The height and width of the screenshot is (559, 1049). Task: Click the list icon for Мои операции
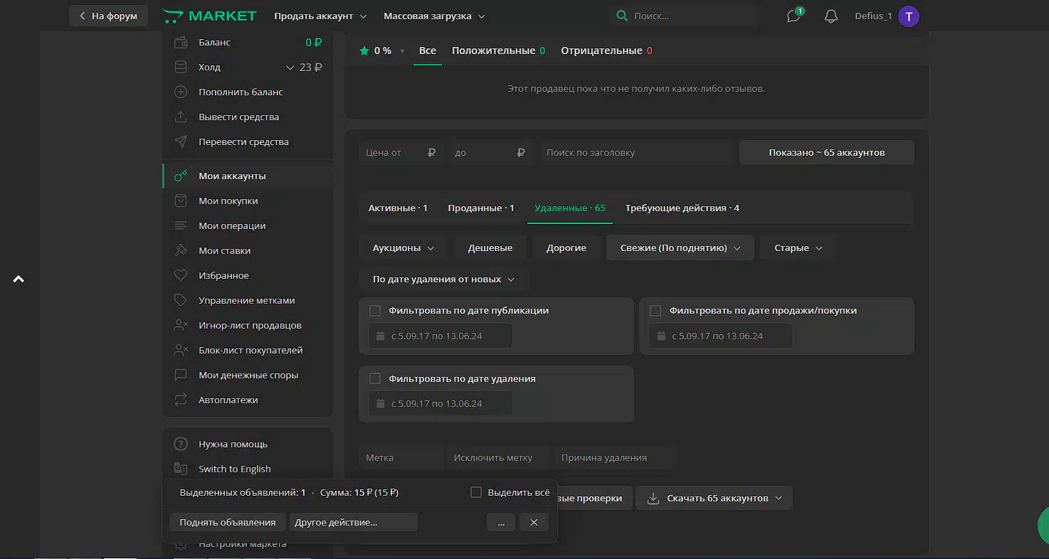181,225
